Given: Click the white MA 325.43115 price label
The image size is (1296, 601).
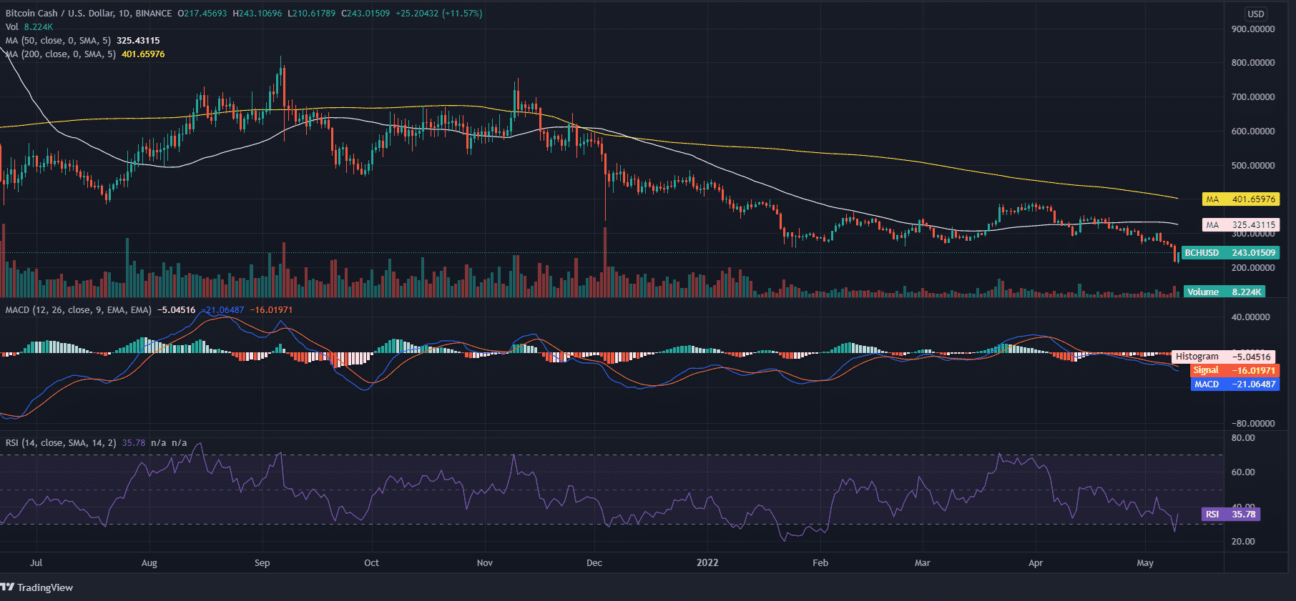Looking at the screenshot, I should (x=1241, y=225).
